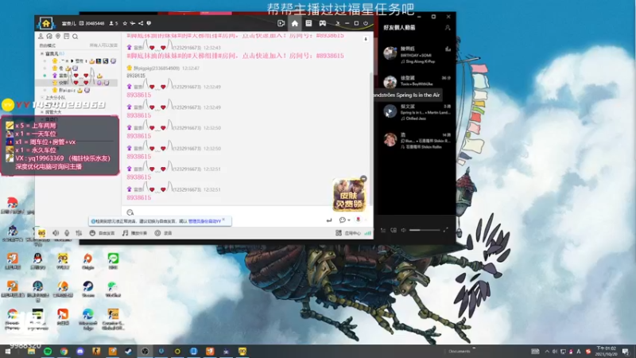Image resolution: width=636 pixels, height=358 pixels.
Task: Open Discord from the taskbar
Action: point(80,352)
